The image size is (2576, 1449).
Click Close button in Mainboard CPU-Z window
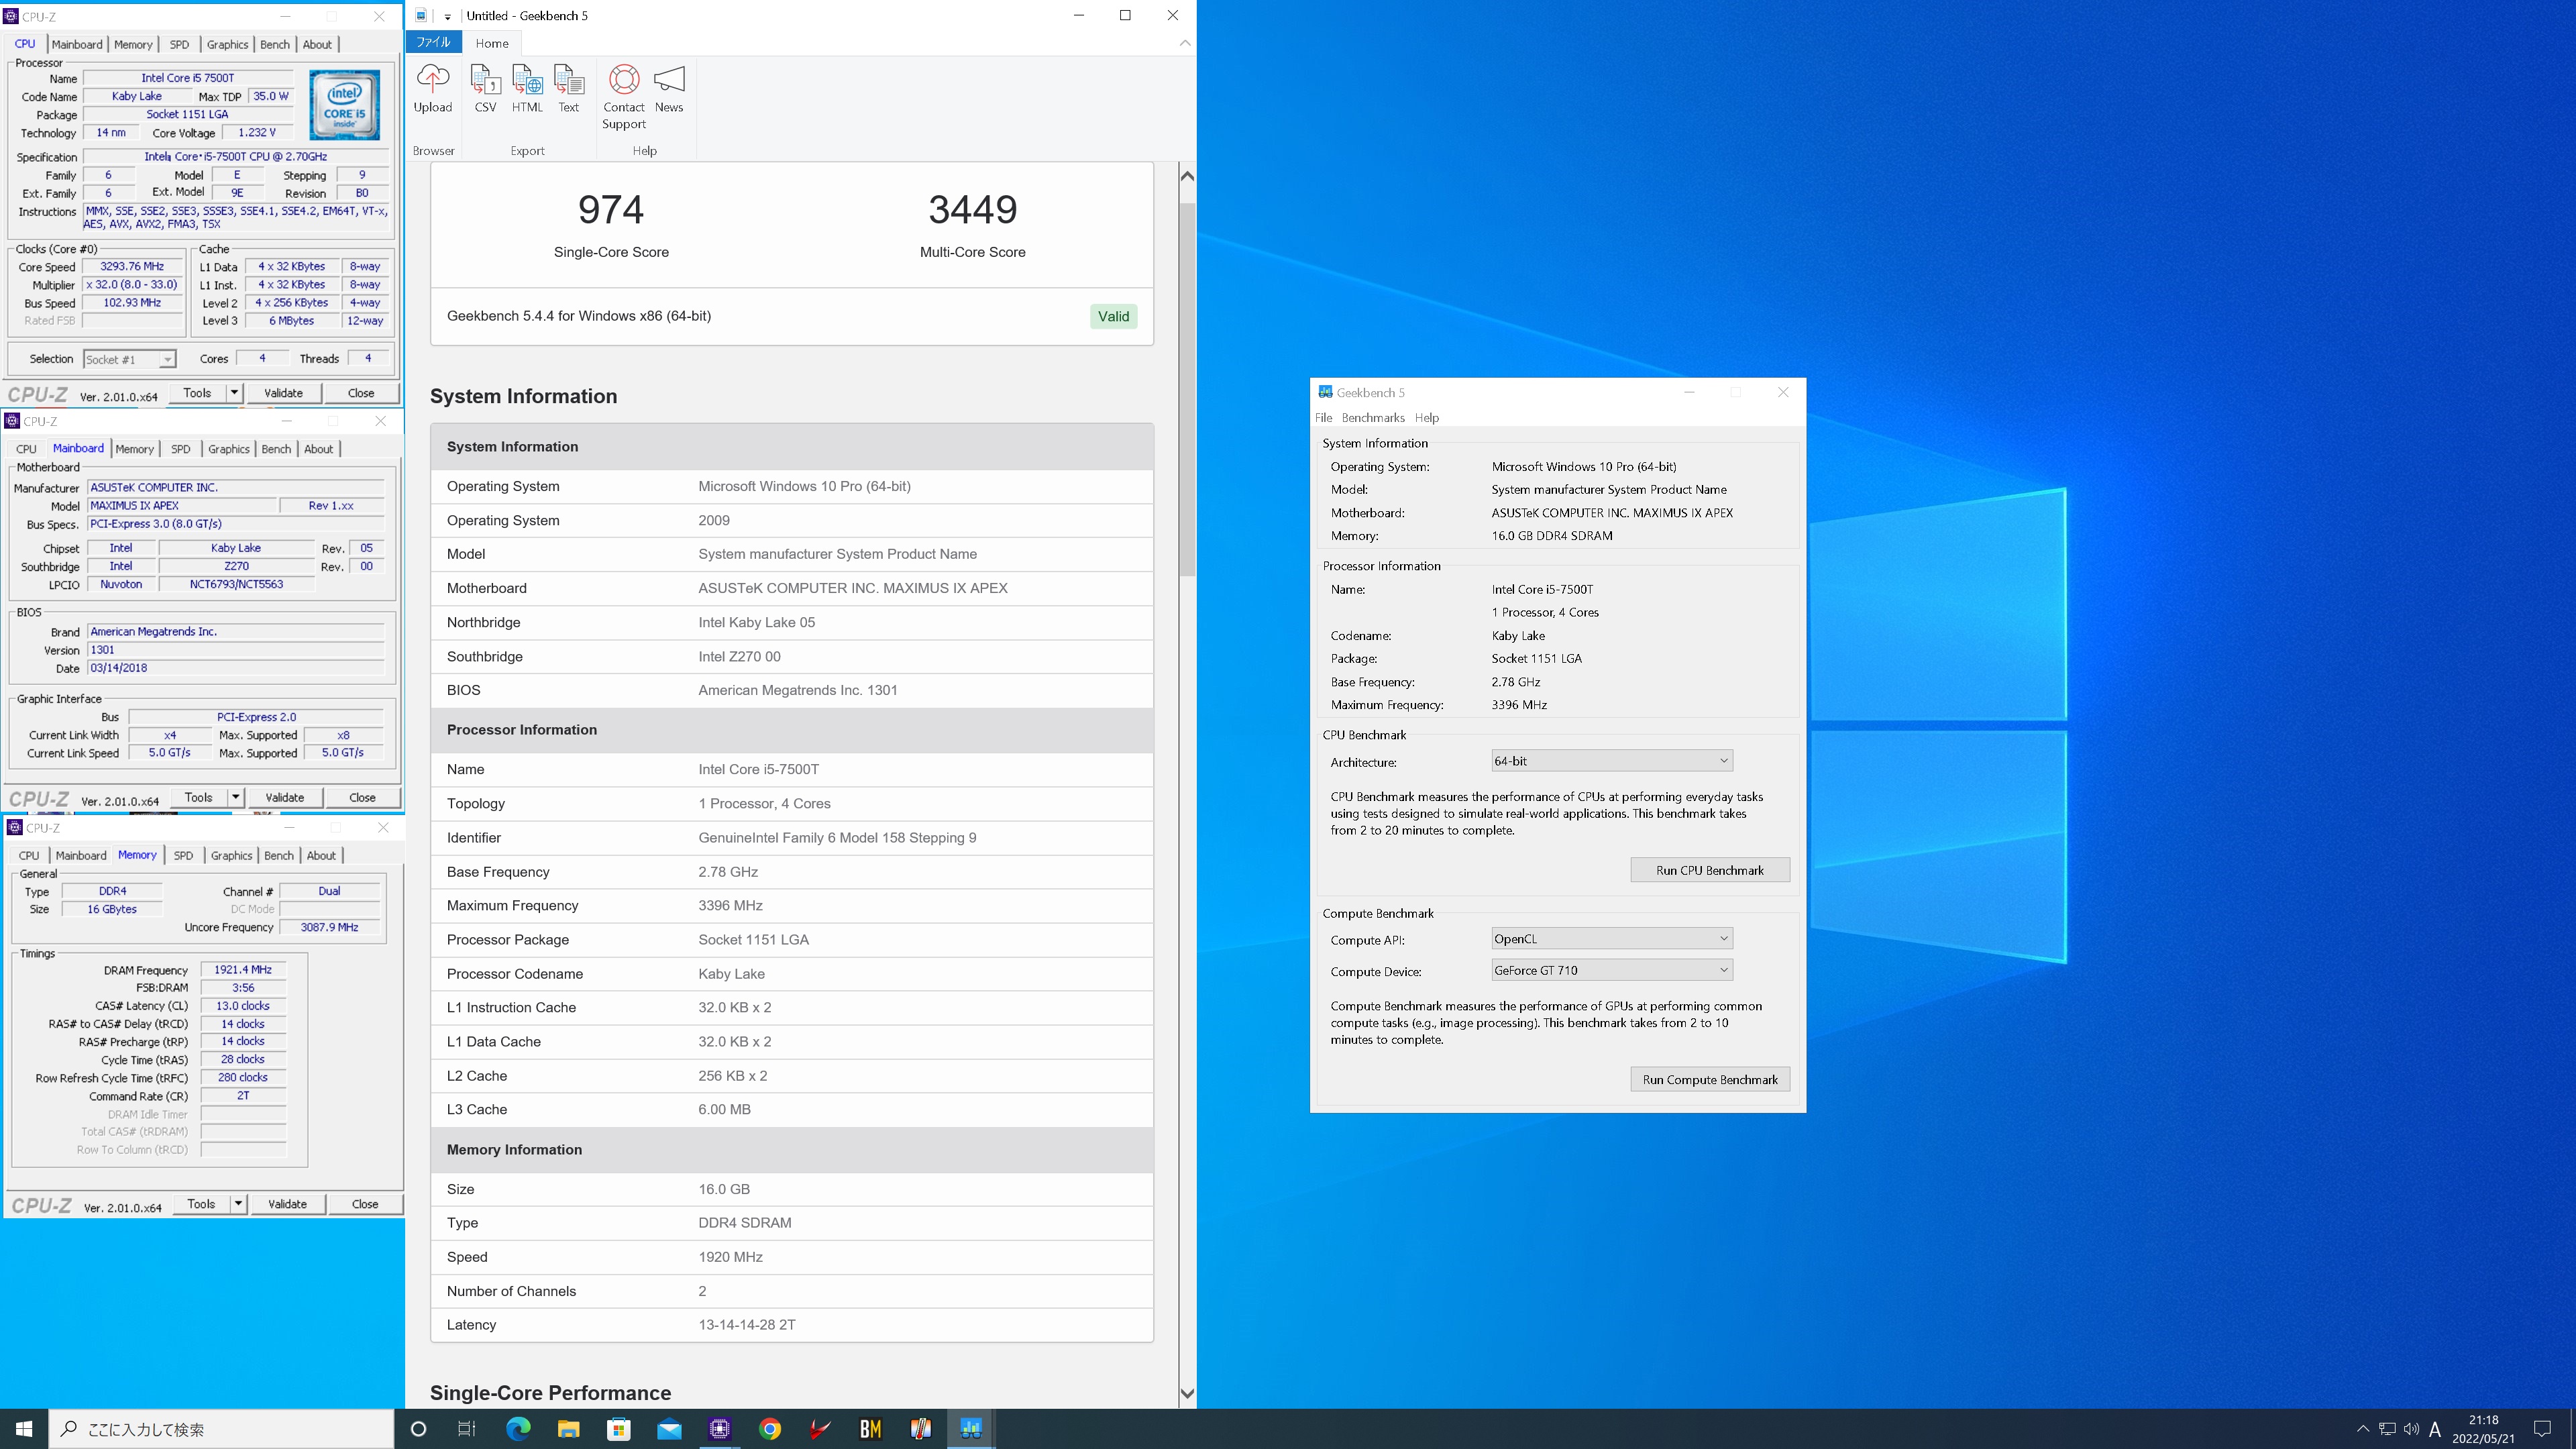click(362, 797)
